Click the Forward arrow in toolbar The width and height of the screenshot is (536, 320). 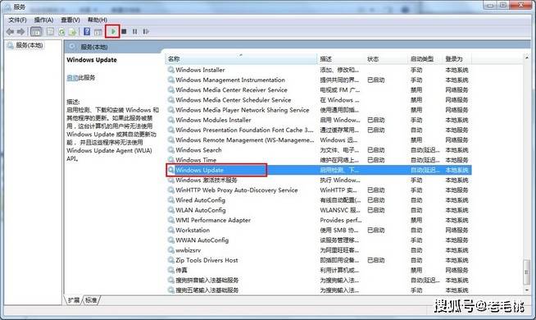20,32
